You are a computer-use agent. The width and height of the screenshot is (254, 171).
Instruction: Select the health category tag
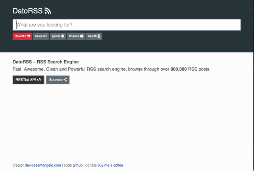click(94, 36)
